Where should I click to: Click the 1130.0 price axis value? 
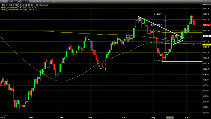coord(206,107)
